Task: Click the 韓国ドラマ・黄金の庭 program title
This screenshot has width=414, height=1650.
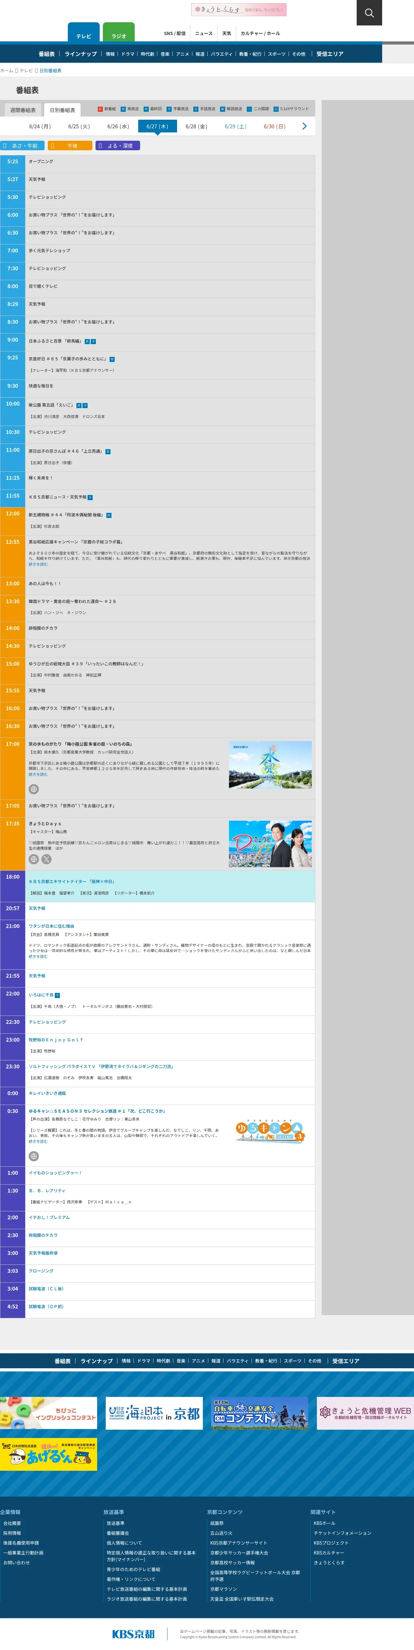Action: 72,601
